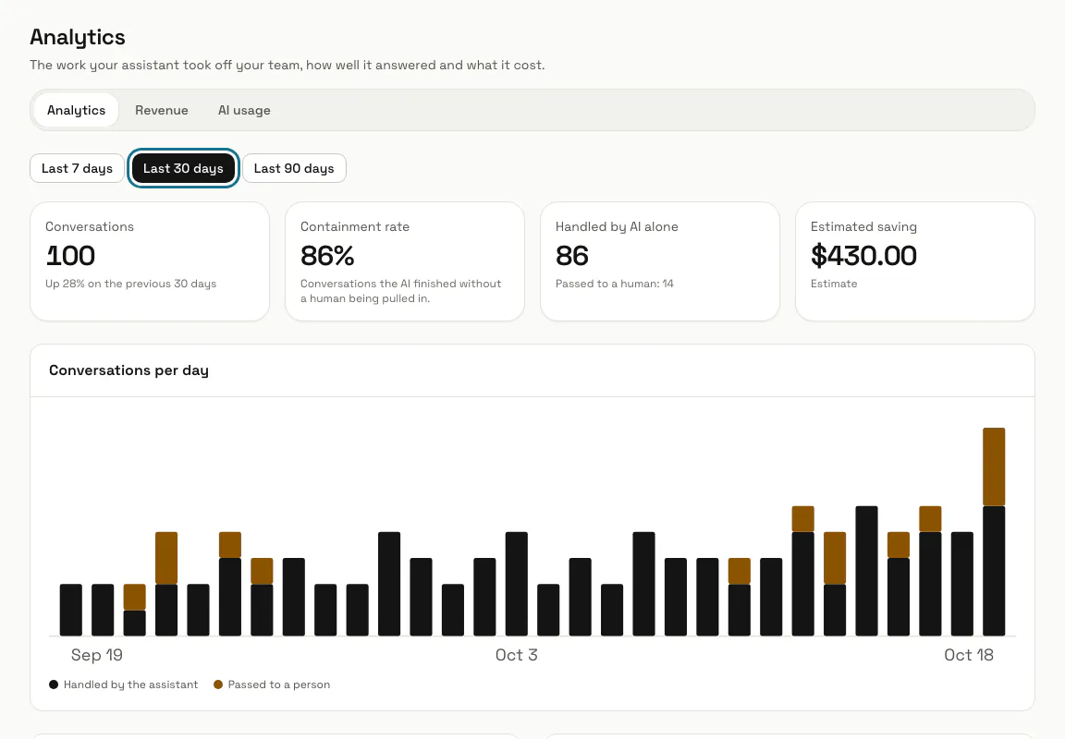1065x739 pixels.
Task: Click the Estimate caption under $430.00
Action: (833, 284)
